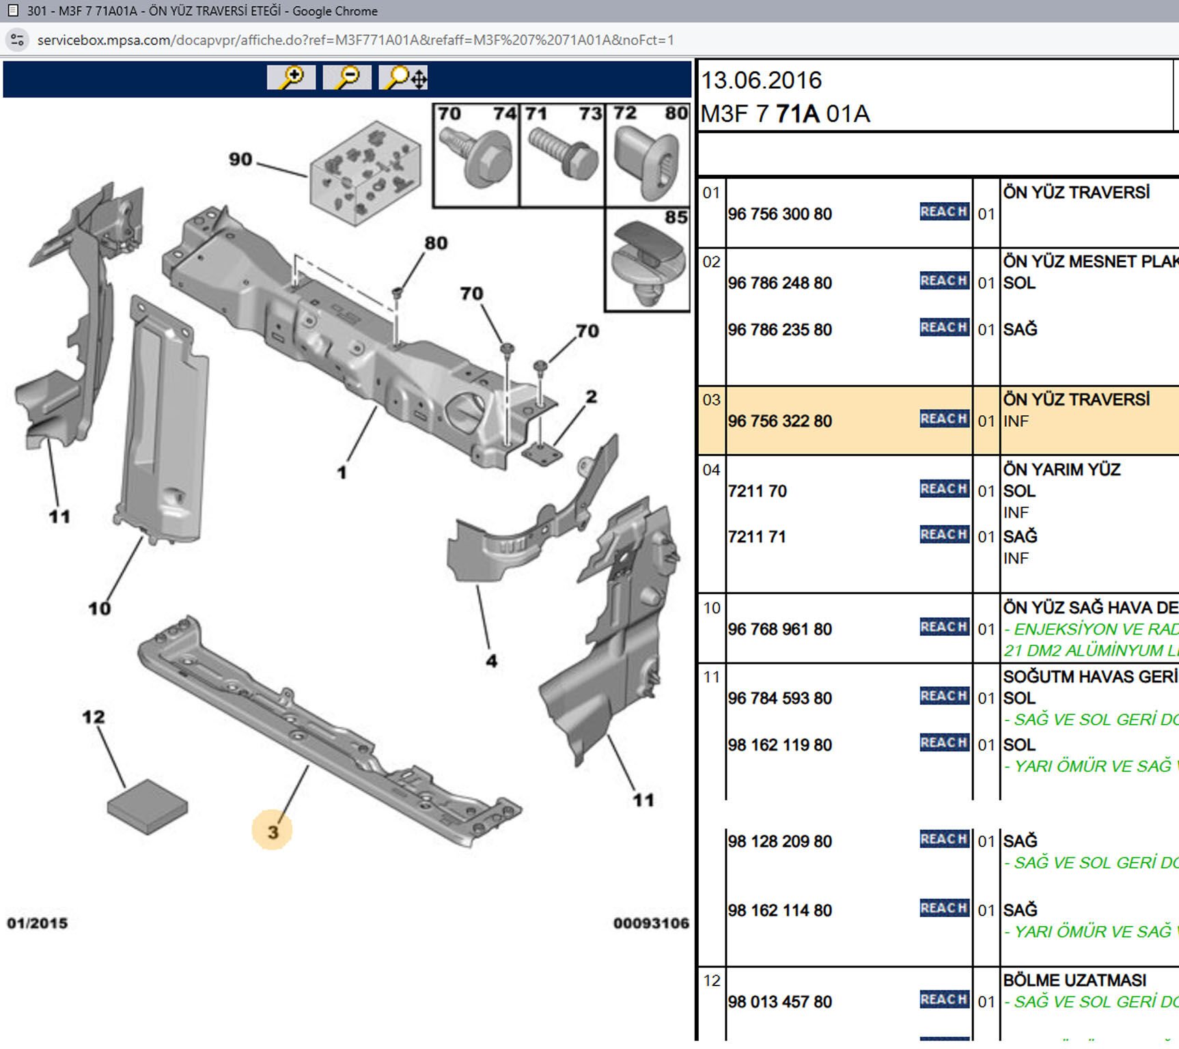Select the zoom-and-pan magnifier tool
The width and height of the screenshot is (1179, 1049).
(404, 77)
